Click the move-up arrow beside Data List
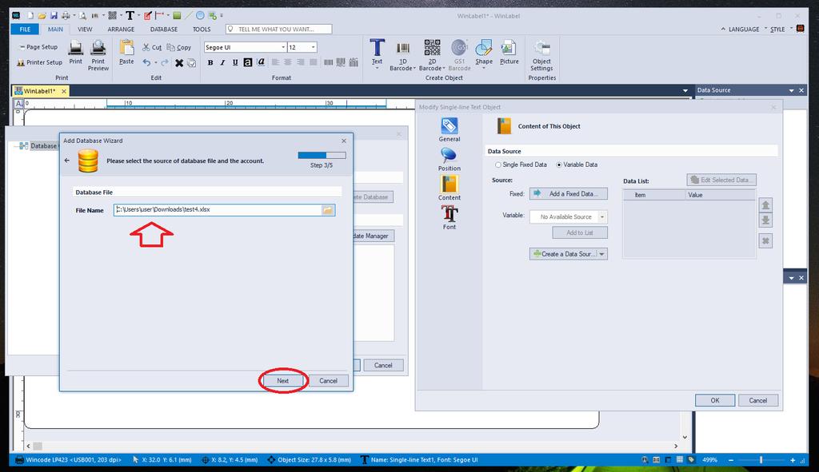This screenshot has height=472, width=819. (765, 205)
